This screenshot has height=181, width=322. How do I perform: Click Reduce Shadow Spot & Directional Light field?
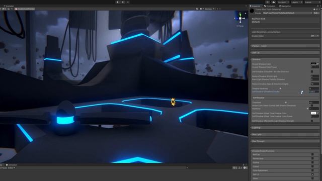[314, 84]
